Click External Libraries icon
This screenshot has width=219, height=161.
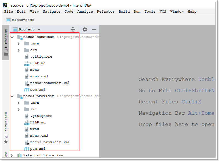tap(20, 155)
